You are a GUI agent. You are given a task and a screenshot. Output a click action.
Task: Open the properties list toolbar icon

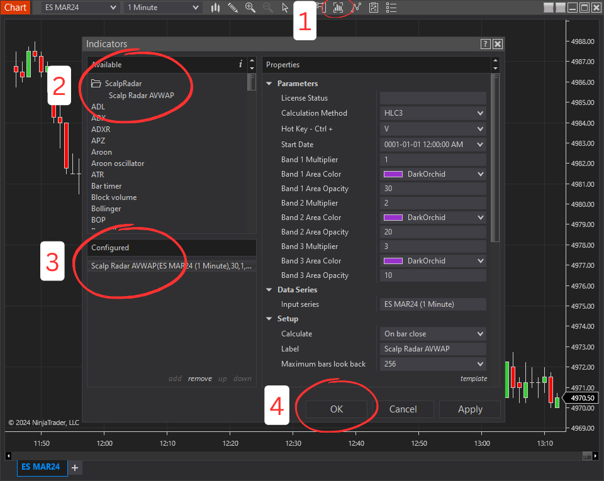[391, 8]
